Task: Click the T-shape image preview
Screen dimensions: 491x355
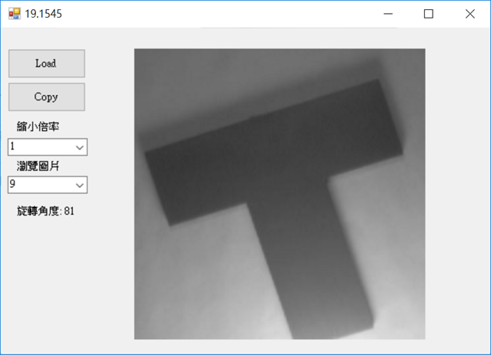Action: tap(279, 194)
